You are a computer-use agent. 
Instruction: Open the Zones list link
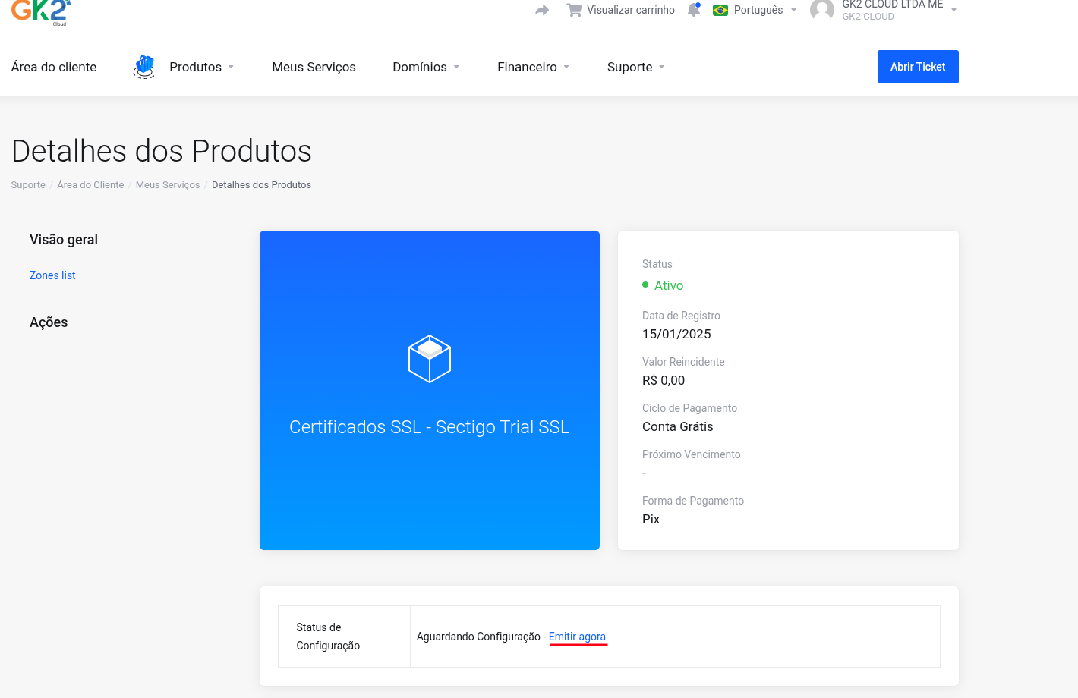(52, 275)
